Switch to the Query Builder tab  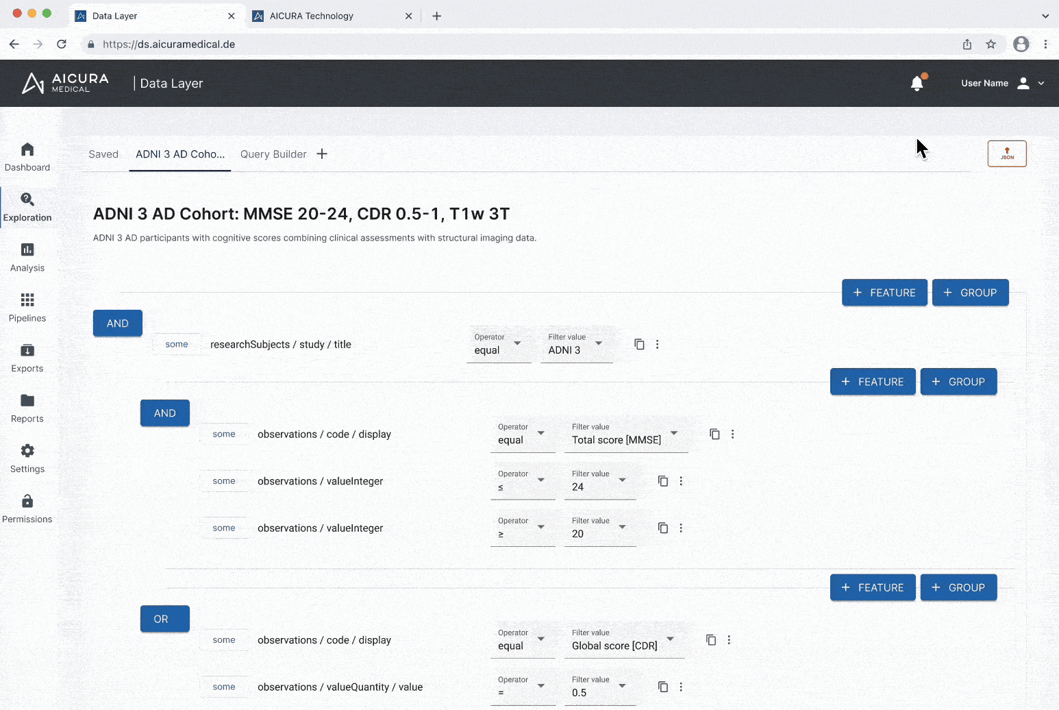273,154
